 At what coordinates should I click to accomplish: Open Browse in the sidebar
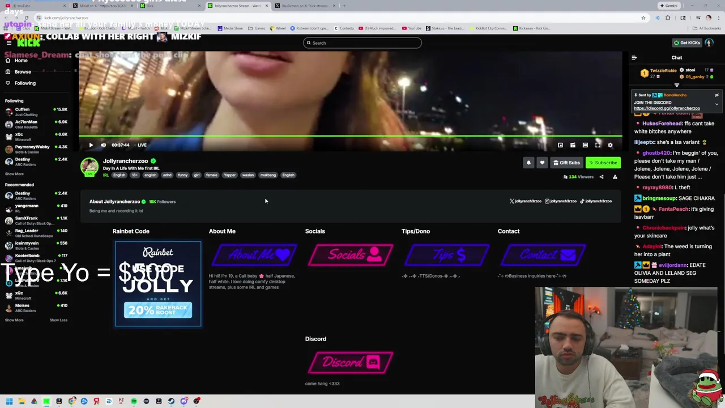pos(22,72)
